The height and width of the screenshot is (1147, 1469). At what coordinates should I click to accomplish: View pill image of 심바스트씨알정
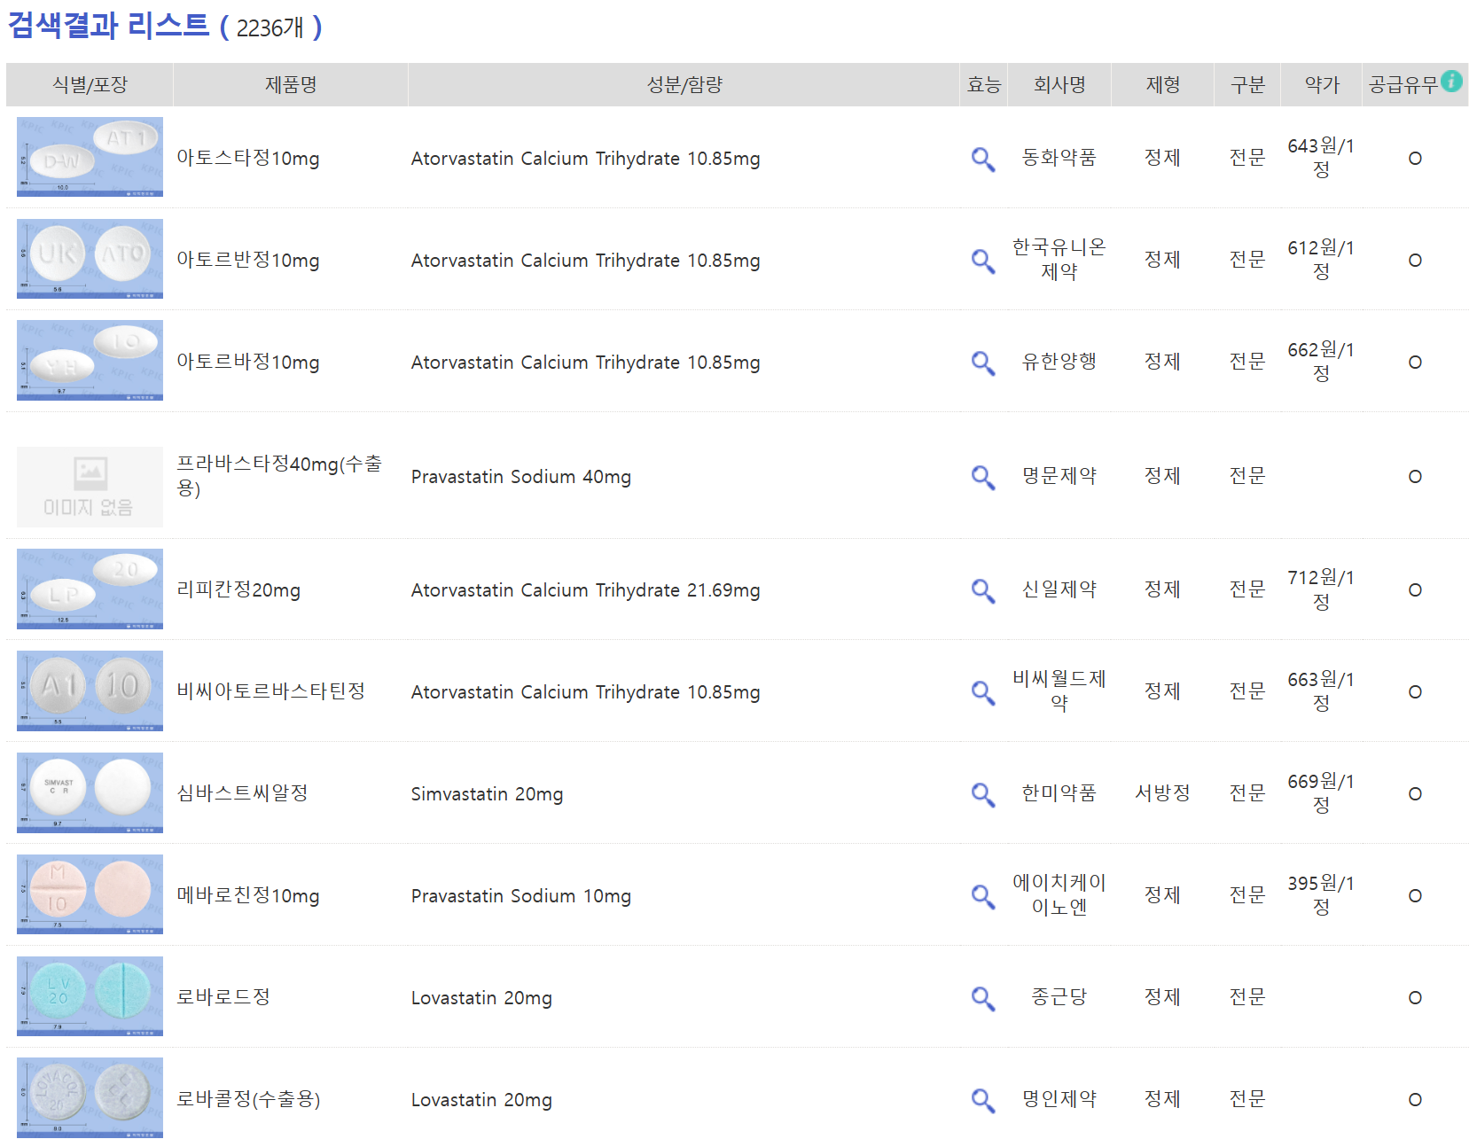pos(90,792)
